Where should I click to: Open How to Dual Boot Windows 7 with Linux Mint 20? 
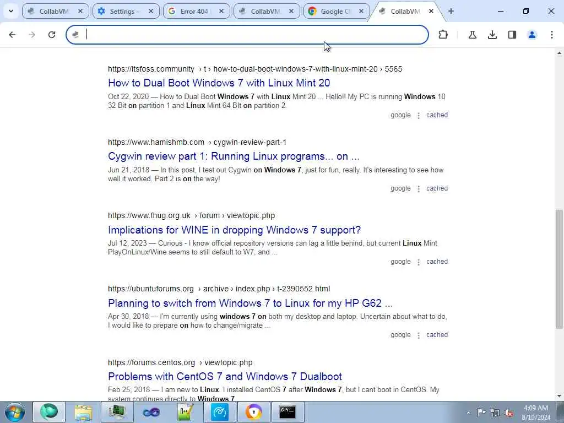coord(219,83)
